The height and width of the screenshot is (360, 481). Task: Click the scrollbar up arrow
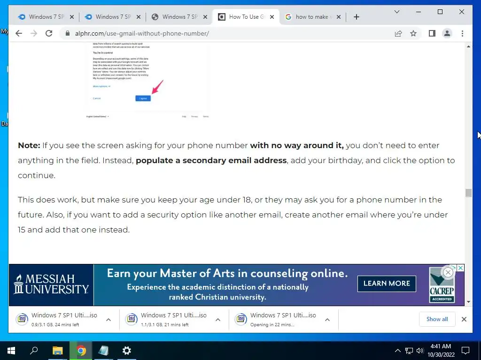(x=468, y=46)
